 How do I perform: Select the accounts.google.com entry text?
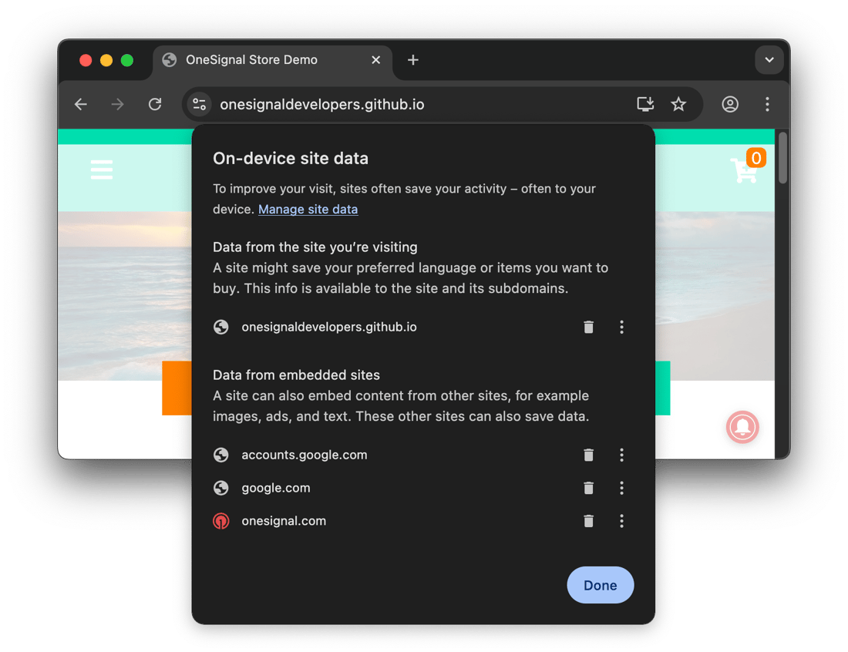pos(305,455)
